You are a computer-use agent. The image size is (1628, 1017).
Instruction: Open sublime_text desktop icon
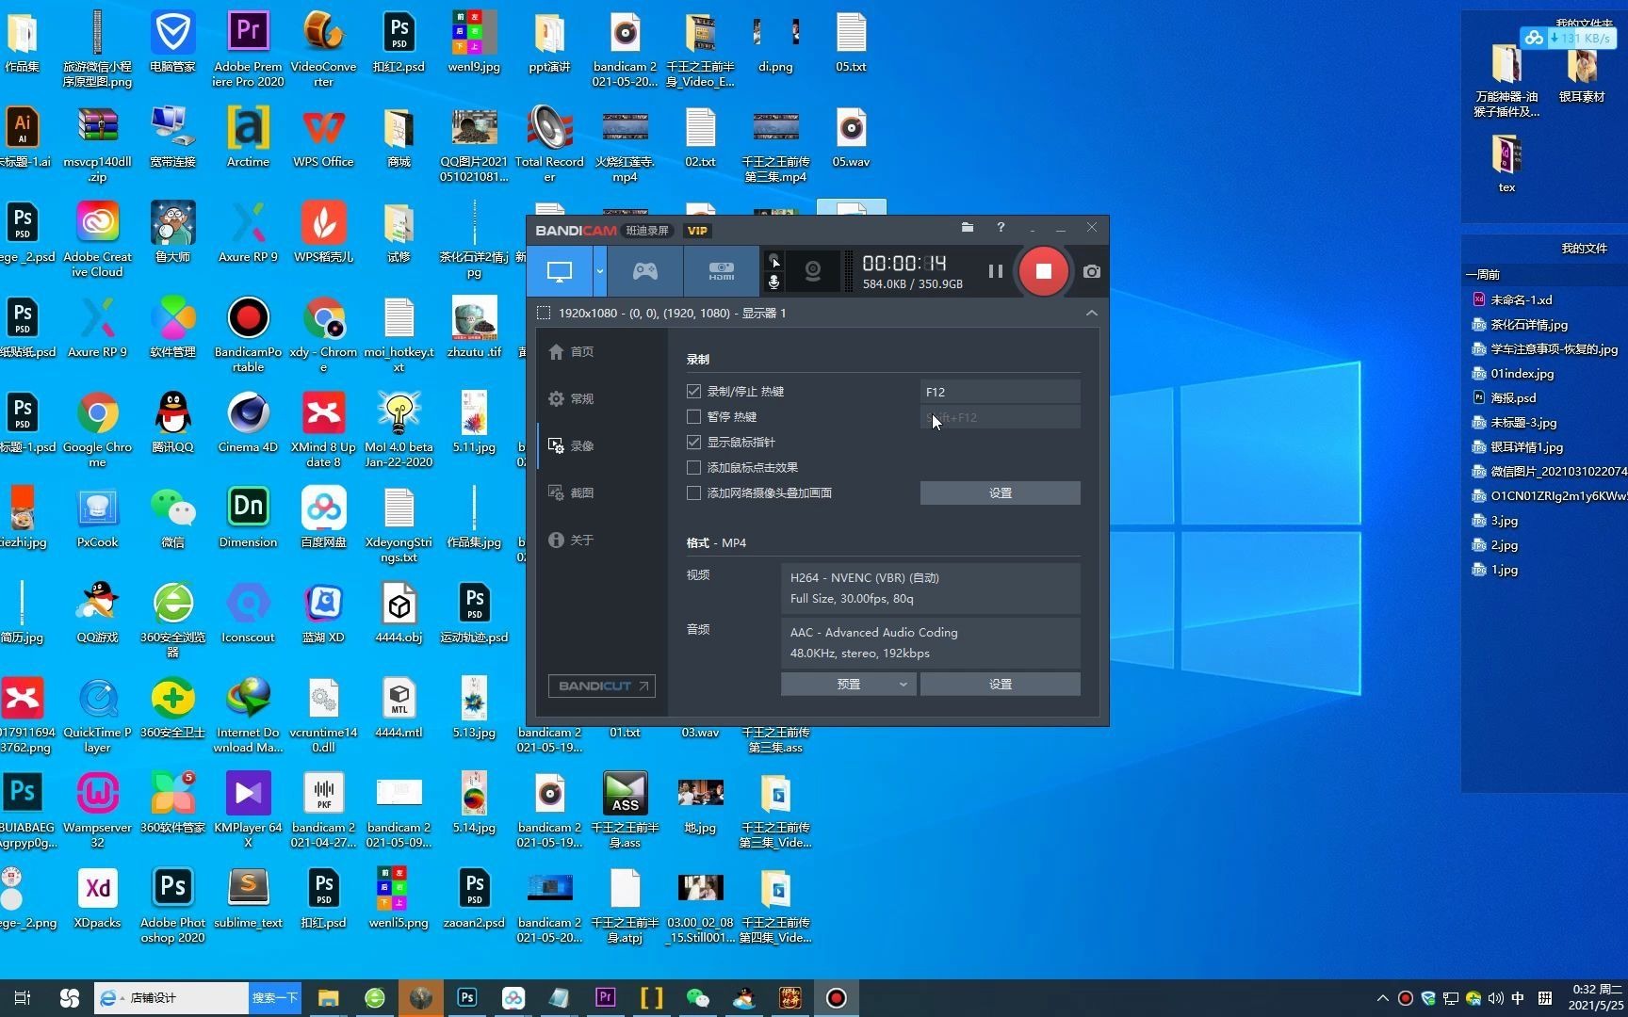(248, 898)
